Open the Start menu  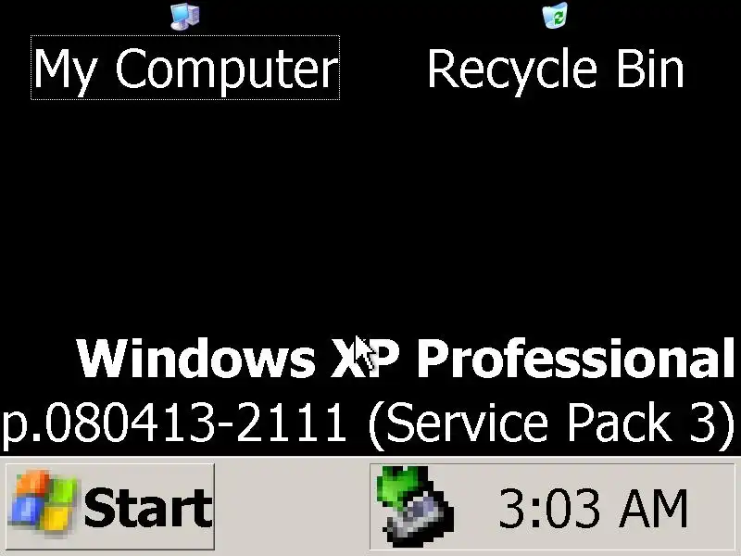(110, 506)
